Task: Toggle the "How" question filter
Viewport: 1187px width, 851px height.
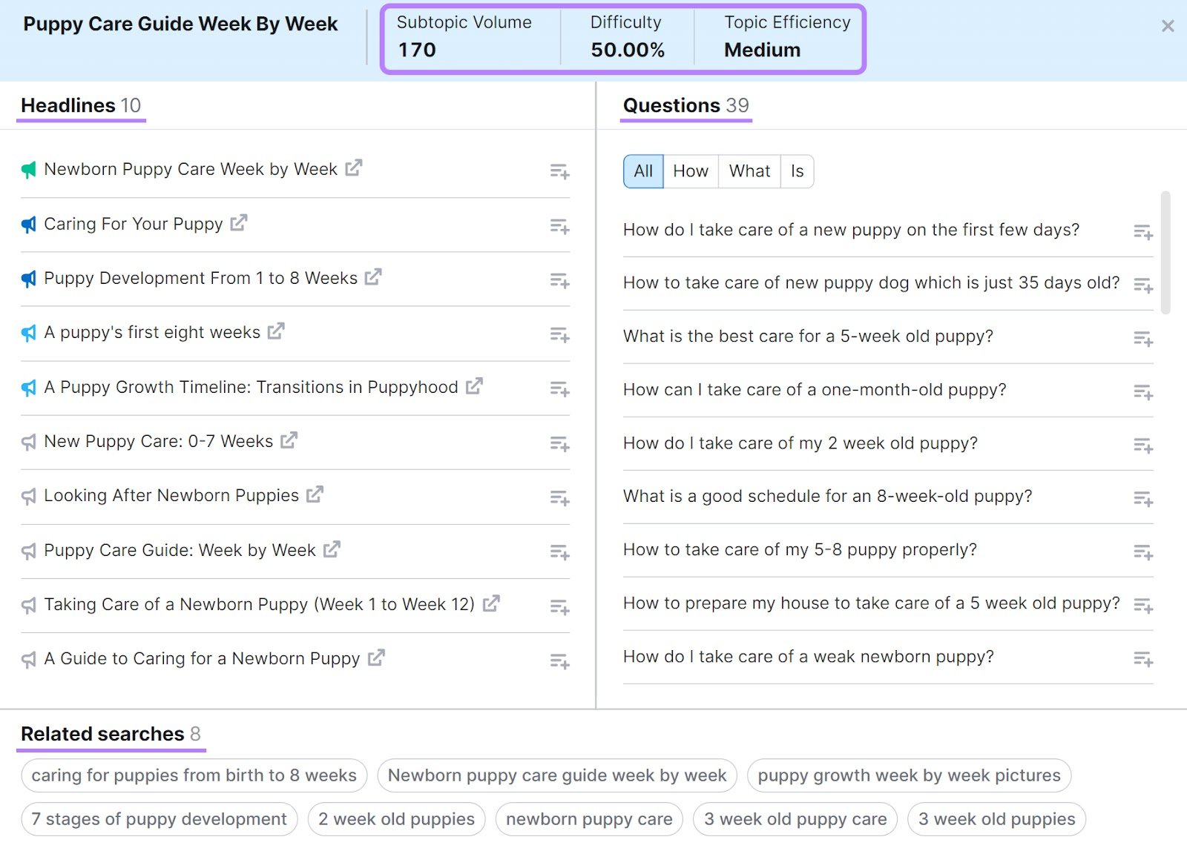Action: [689, 171]
